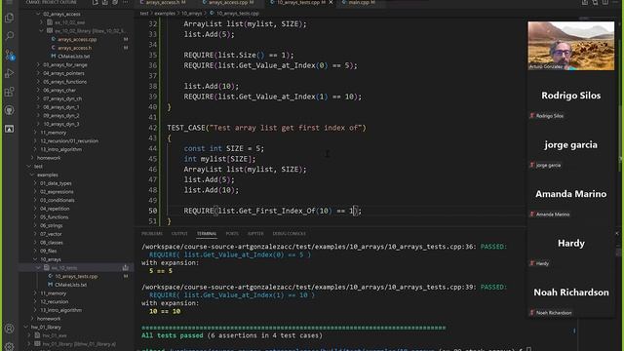The width and height of the screenshot is (624, 351).
Task: Open Source Control view with badge
Action: 9,55
